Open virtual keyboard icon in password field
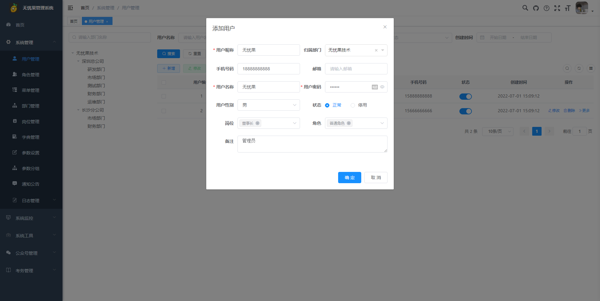The image size is (600, 301). [x=375, y=87]
